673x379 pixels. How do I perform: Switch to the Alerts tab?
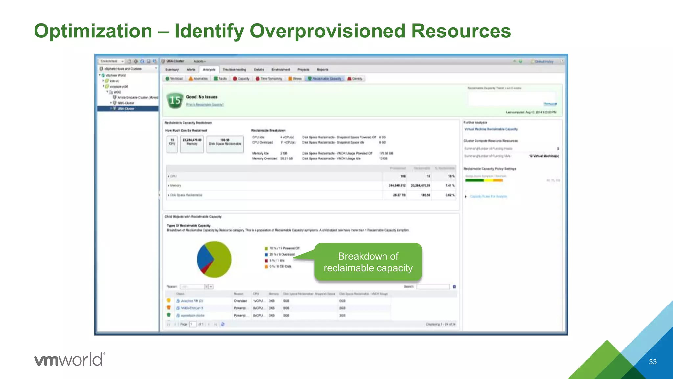191,70
